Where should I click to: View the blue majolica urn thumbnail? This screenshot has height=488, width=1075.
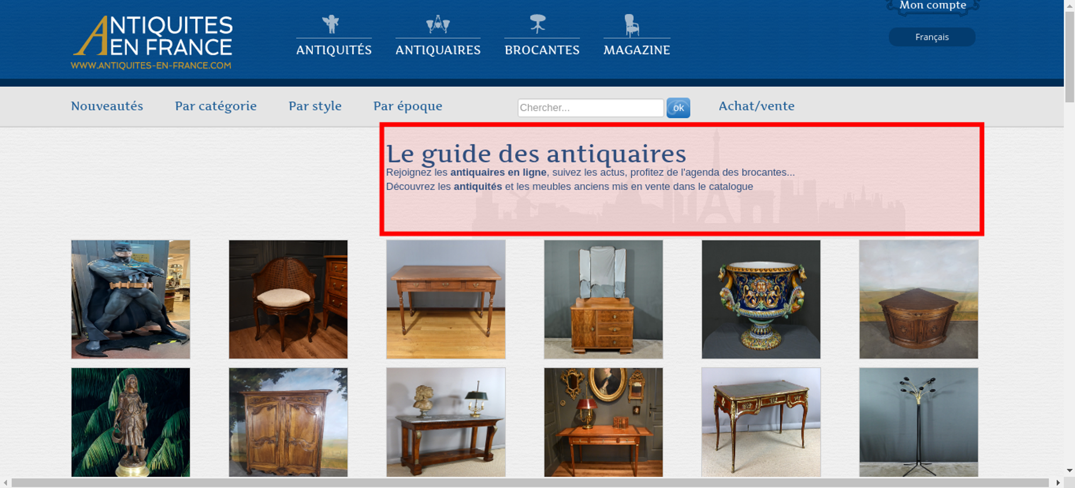coord(761,299)
